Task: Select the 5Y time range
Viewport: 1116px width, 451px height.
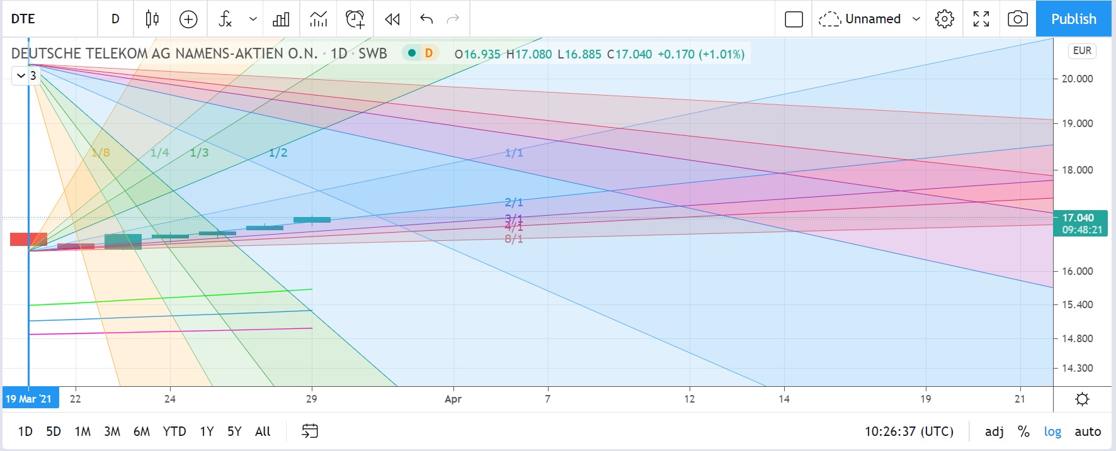Action: pos(234,432)
